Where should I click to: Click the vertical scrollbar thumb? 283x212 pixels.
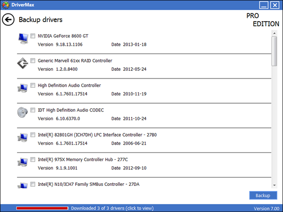pos(275,51)
